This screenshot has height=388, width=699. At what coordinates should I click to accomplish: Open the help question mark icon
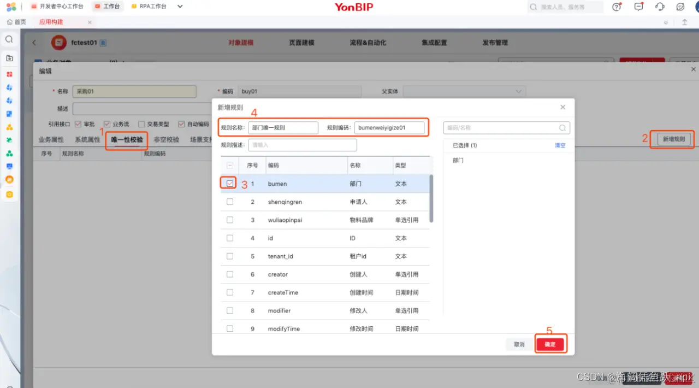pos(617,7)
